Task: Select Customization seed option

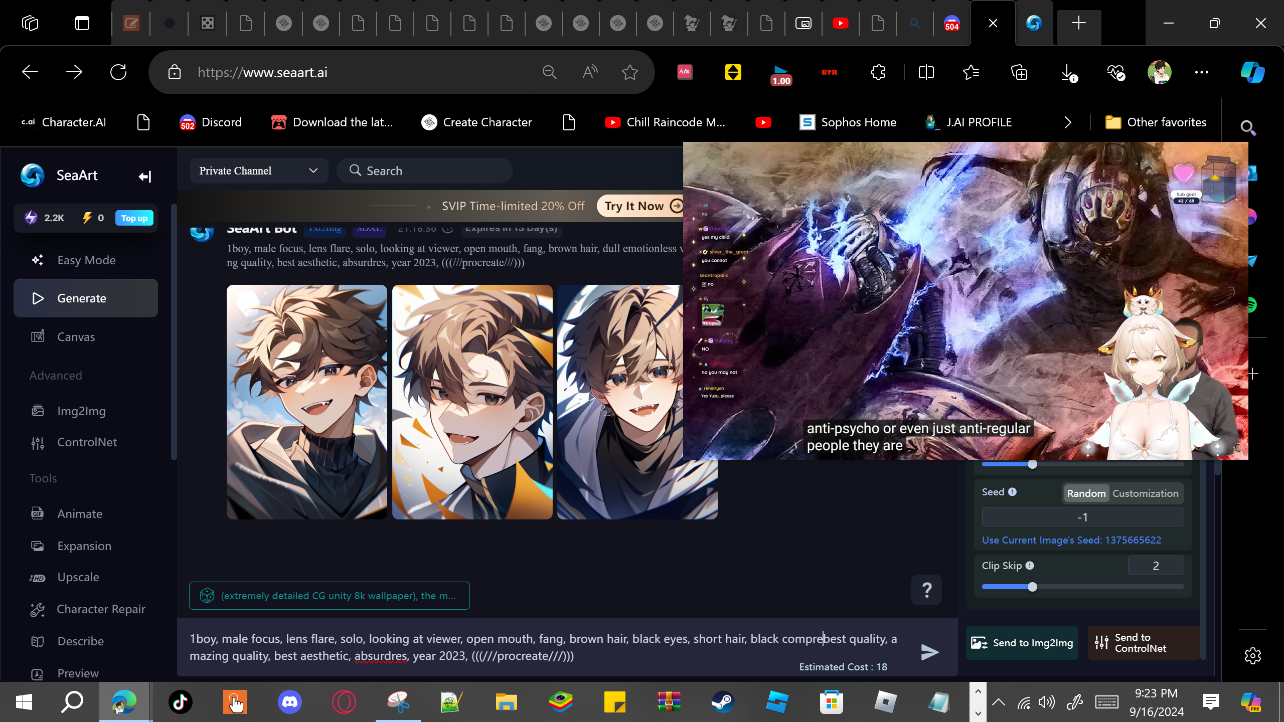Action: point(1146,493)
